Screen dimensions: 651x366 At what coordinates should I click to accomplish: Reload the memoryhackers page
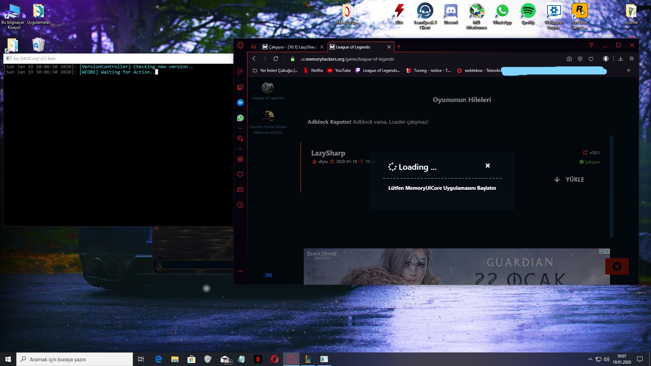(x=276, y=59)
